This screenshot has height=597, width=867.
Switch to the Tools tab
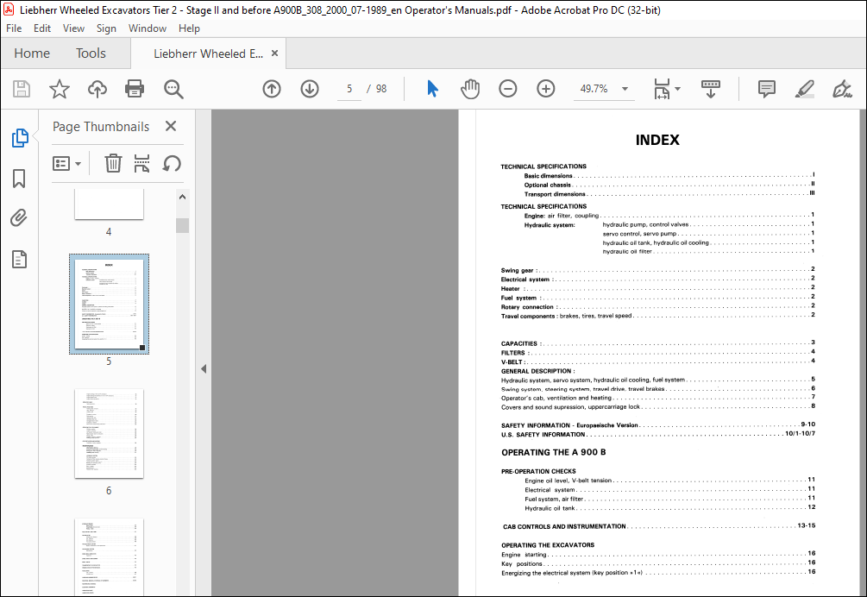point(91,53)
